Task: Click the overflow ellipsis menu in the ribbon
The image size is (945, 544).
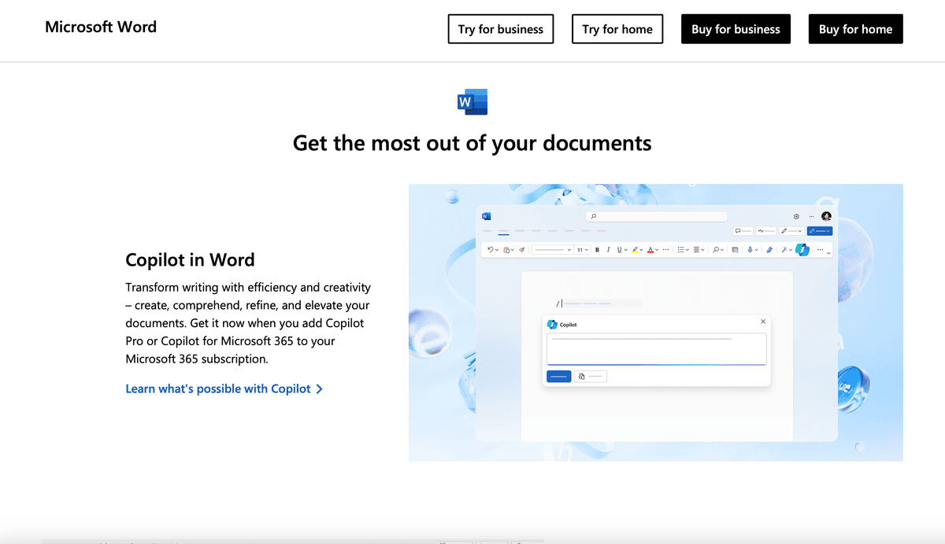Action: tap(820, 249)
